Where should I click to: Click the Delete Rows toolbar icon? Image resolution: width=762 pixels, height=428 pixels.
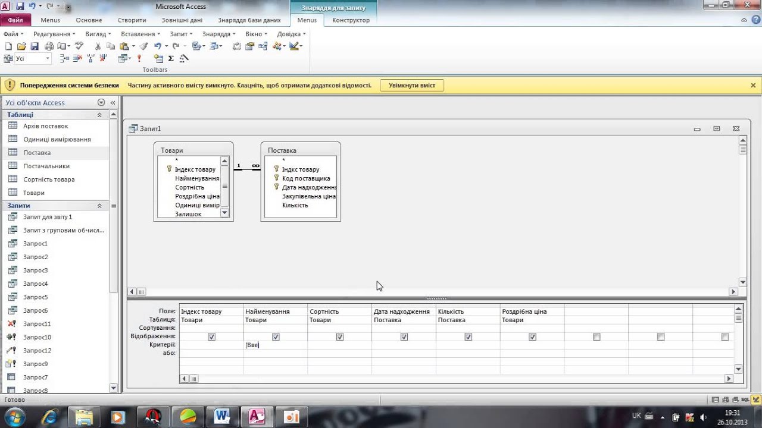77,58
